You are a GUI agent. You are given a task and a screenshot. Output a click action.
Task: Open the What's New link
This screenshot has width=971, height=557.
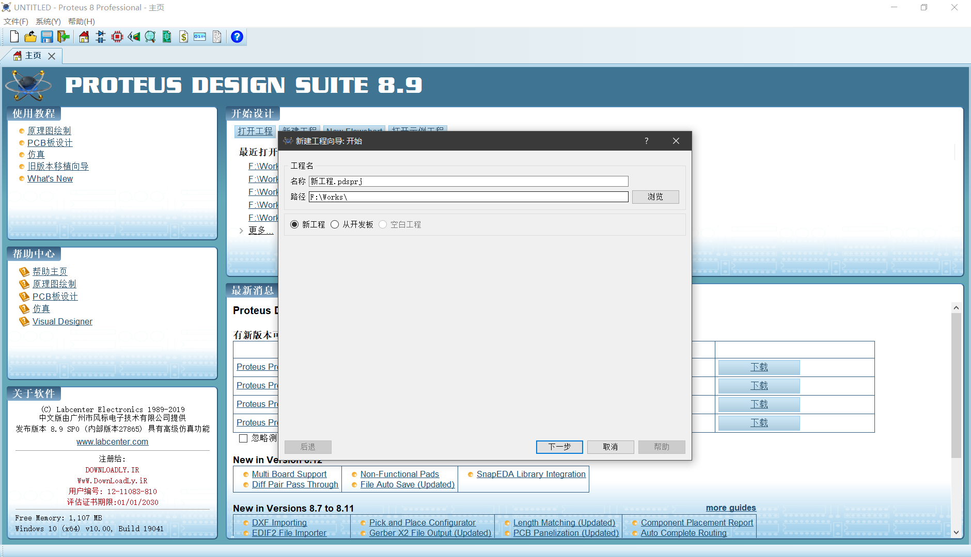(50, 178)
